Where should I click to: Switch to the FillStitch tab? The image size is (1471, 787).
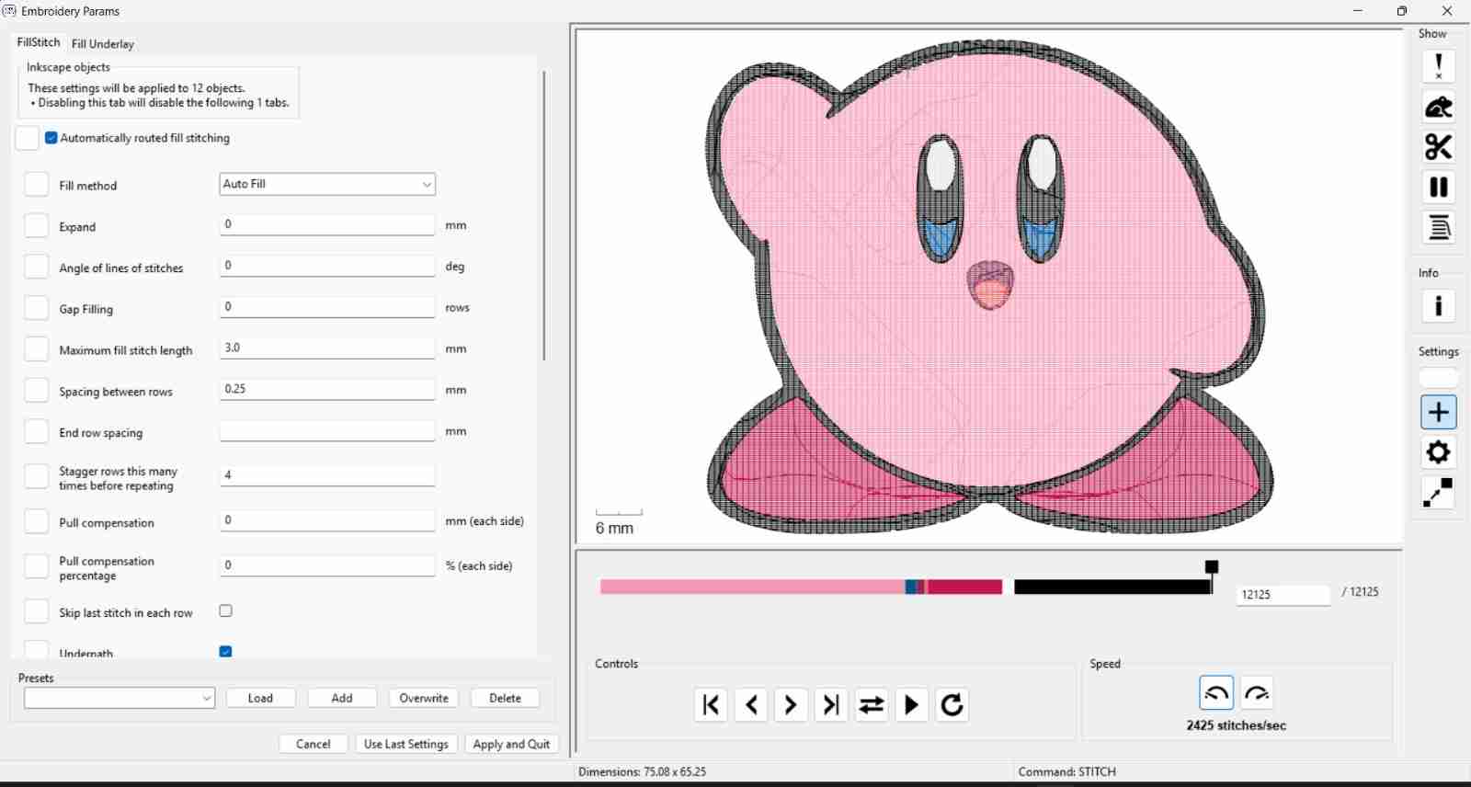[x=39, y=42]
